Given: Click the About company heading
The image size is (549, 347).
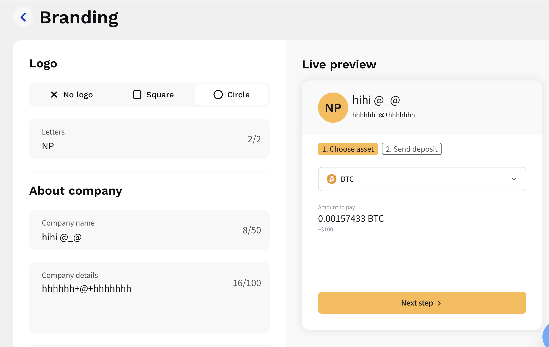Looking at the screenshot, I should [76, 191].
